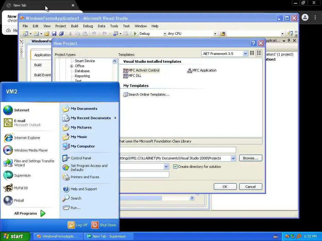The width and height of the screenshot is (322, 241).
Task: Open My Pictures folder
Action: tap(77, 127)
